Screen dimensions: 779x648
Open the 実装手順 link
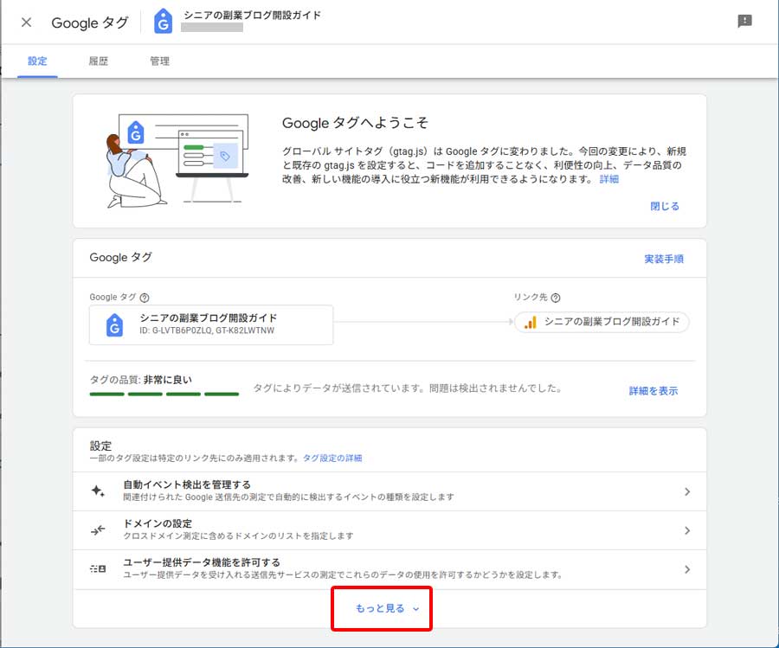(x=666, y=259)
